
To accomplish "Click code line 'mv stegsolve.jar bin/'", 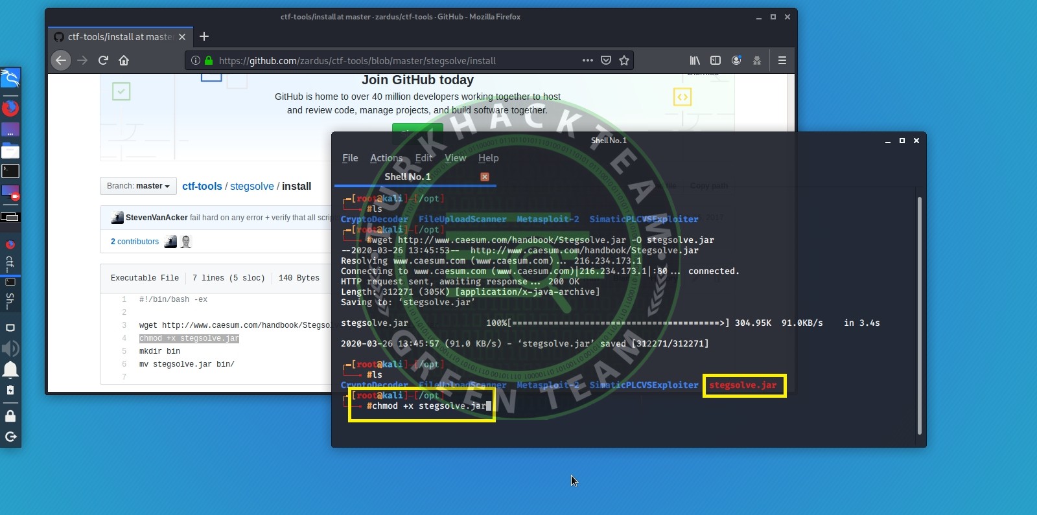I will click(x=187, y=364).
